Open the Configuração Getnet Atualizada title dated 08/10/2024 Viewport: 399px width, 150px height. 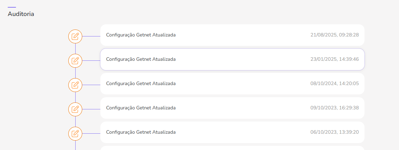141,84
